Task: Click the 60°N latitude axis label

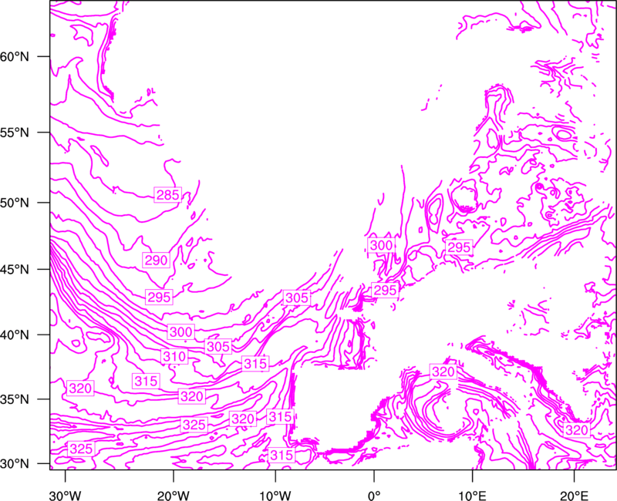Action: 15,56
